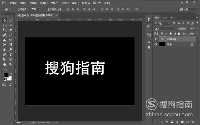
Task: Open the 图像(I) menu
Action: pos(34,3)
